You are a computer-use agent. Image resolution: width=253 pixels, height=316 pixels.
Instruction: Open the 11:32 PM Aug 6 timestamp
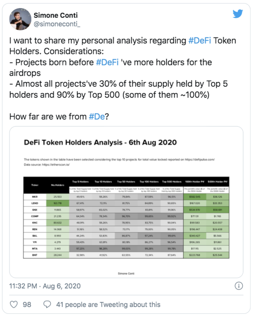(x=45, y=286)
